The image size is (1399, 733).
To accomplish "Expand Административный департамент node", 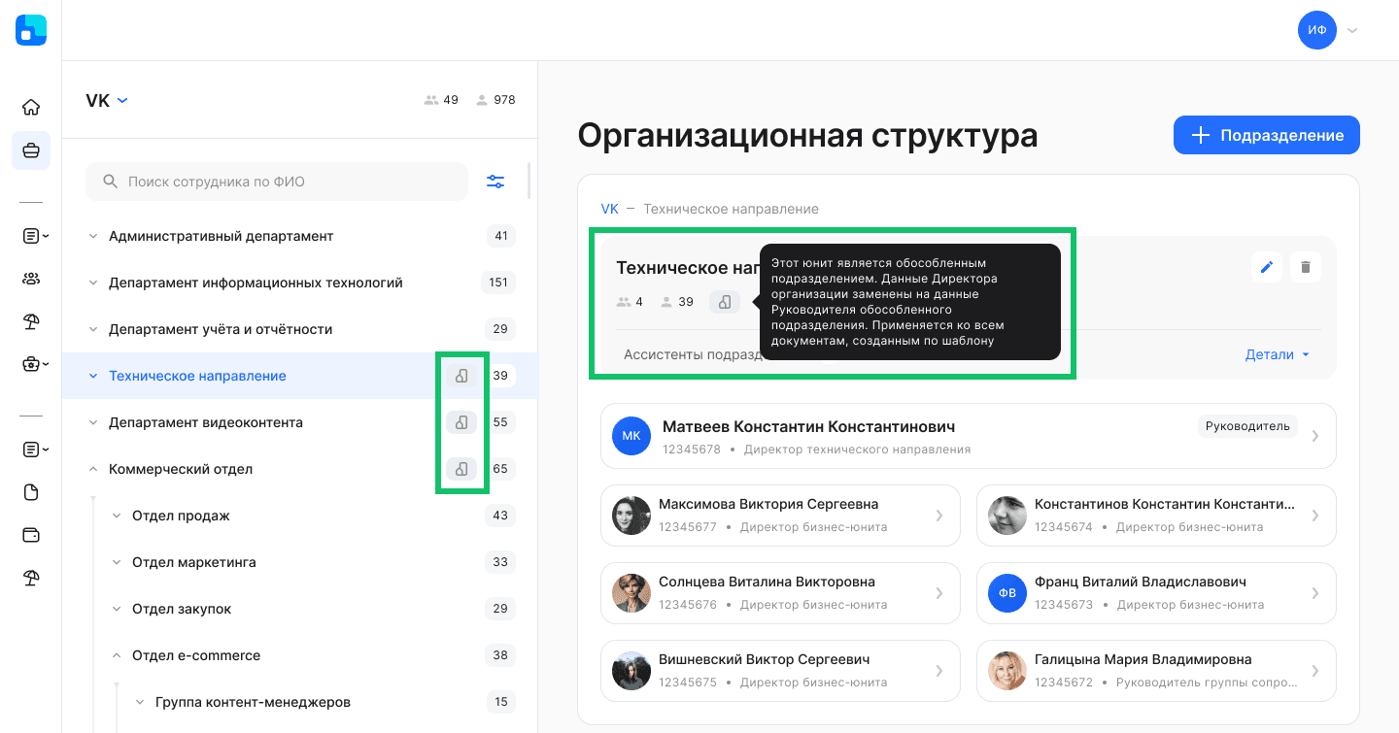I will 93,236.
